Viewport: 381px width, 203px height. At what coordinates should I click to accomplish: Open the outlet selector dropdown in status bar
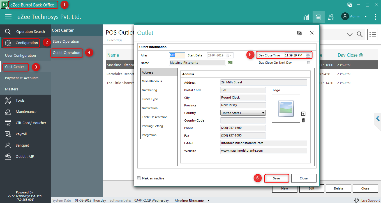click(208, 200)
